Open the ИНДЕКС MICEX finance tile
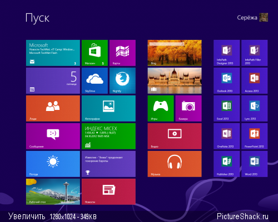Image resolution: width=278 pixels, height=222 pixels. pos(108,136)
